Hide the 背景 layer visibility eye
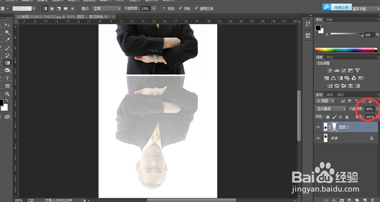Viewport: 380px width, 202px height. pos(318,138)
